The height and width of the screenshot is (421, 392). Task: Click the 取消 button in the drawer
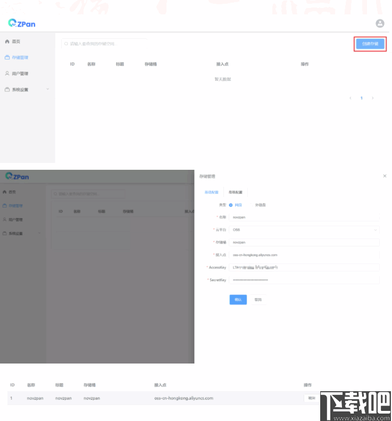coord(258,300)
